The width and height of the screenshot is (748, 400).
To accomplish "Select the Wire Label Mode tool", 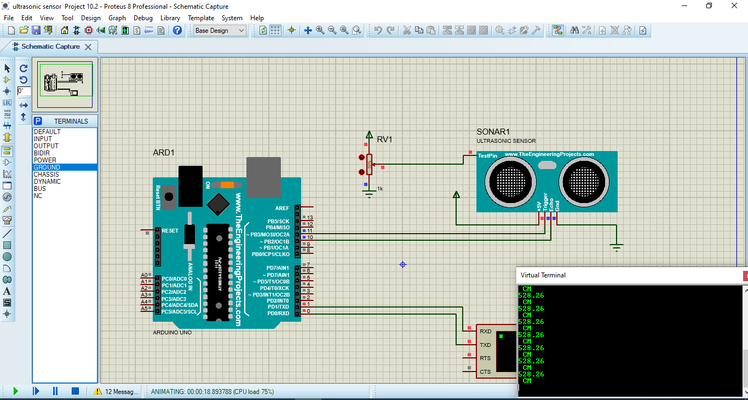I will click(x=7, y=103).
